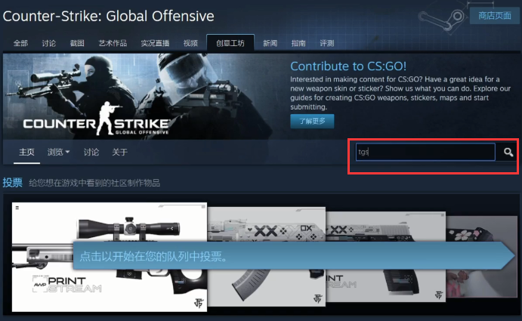The width and height of the screenshot is (522, 321).
Task: Expand the 浏览 browse dropdown
Action: 58,152
